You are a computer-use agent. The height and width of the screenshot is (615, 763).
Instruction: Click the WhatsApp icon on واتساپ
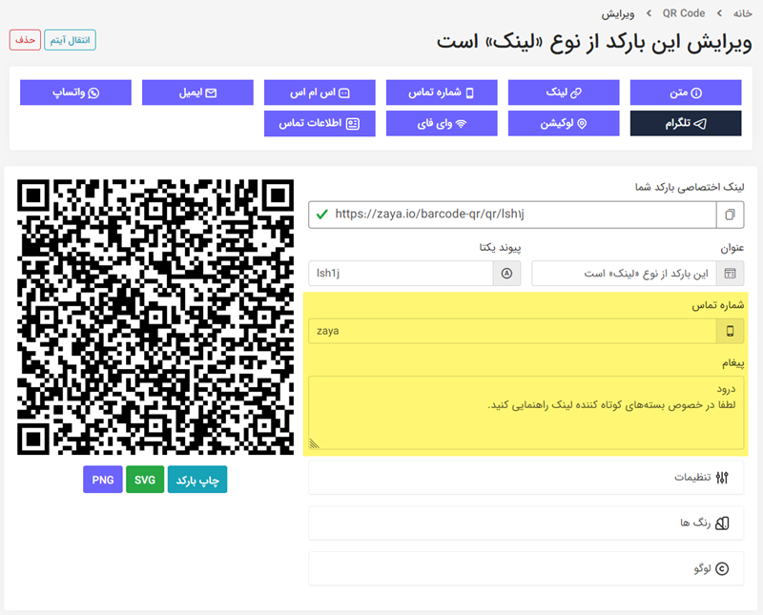point(93,92)
